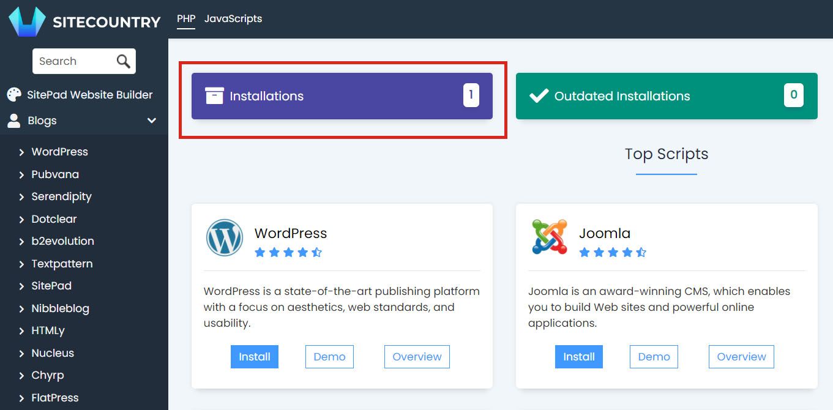Viewport: 833px width, 410px height.
Task: Click the Joomla logo icon
Action: point(550,237)
